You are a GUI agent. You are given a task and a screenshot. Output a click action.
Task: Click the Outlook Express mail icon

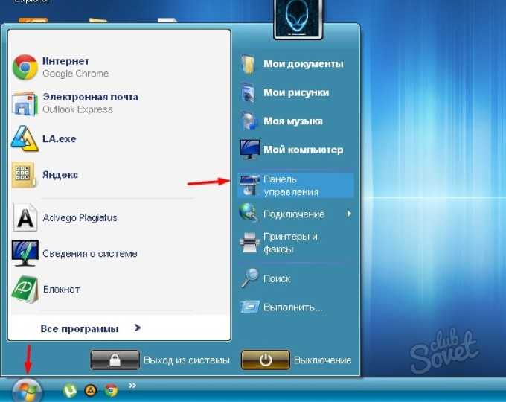25,103
